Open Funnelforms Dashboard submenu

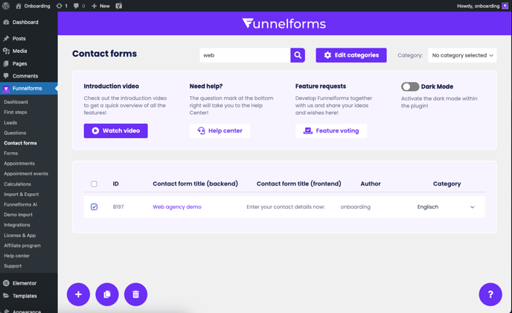(x=16, y=102)
